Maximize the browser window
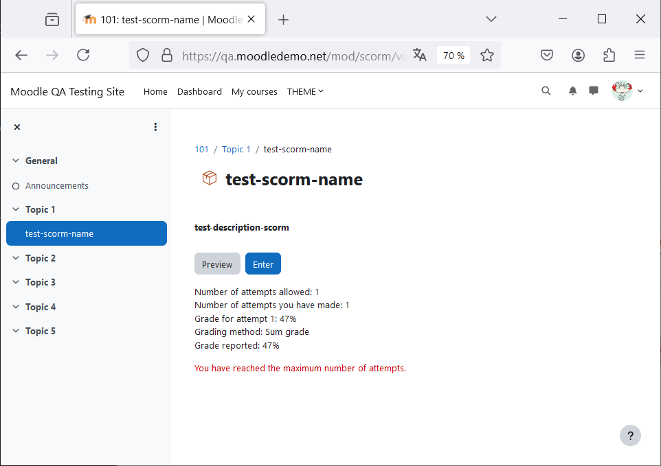 coord(601,19)
